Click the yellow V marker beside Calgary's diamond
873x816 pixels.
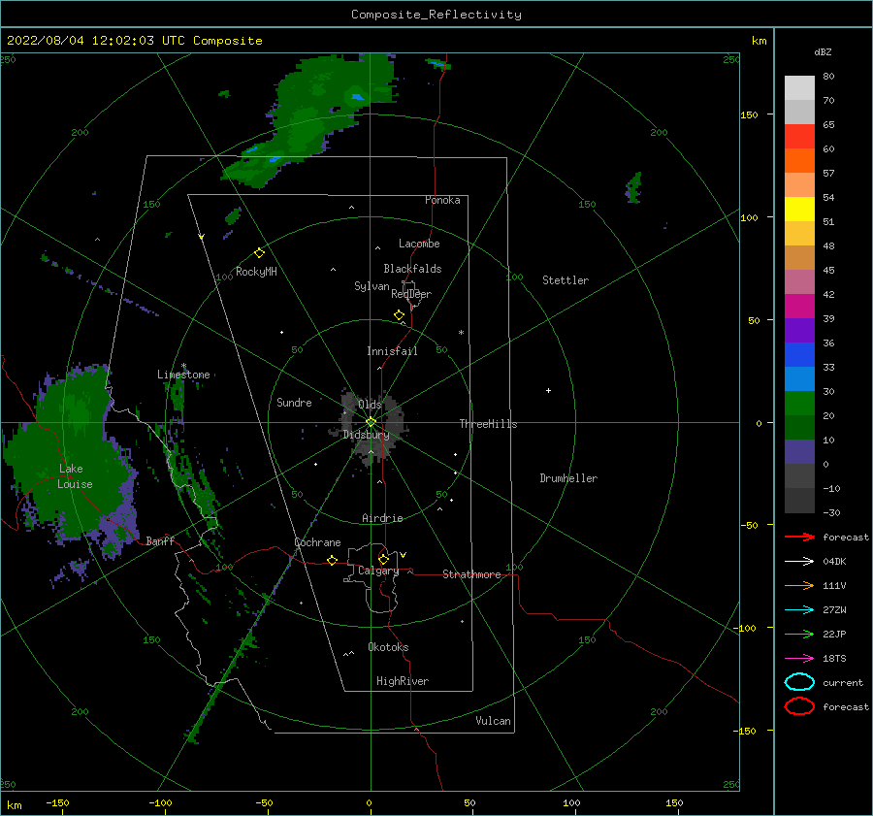tap(404, 555)
